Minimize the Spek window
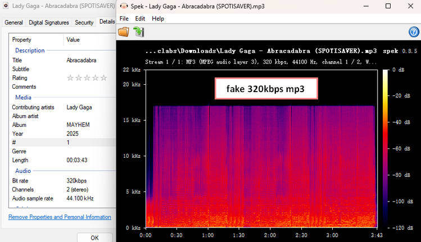 (x=366, y=6)
